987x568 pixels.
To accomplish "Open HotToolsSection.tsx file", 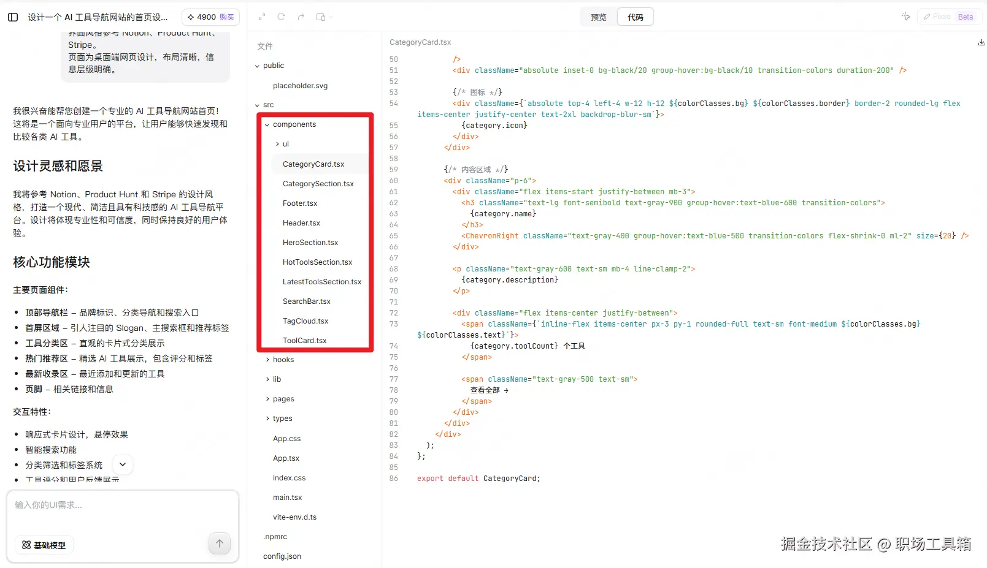I will [x=317, y=262].
